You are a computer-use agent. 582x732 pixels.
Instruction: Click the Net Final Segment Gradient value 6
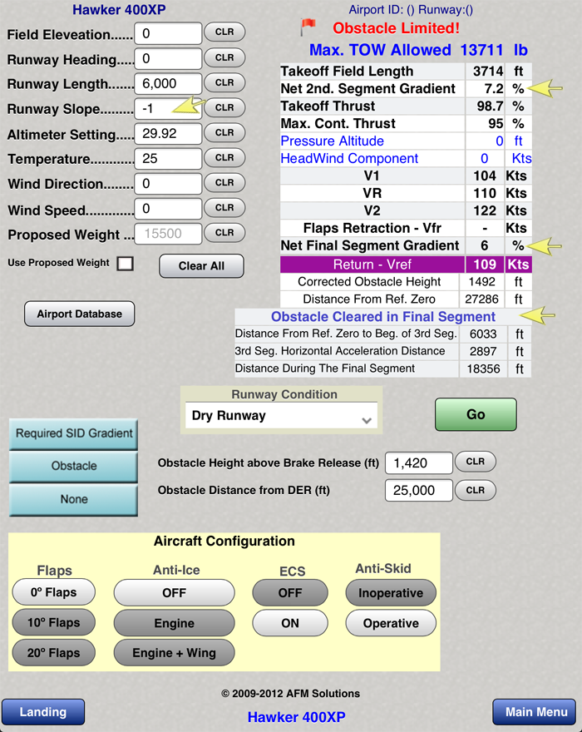tap(485, 245)
